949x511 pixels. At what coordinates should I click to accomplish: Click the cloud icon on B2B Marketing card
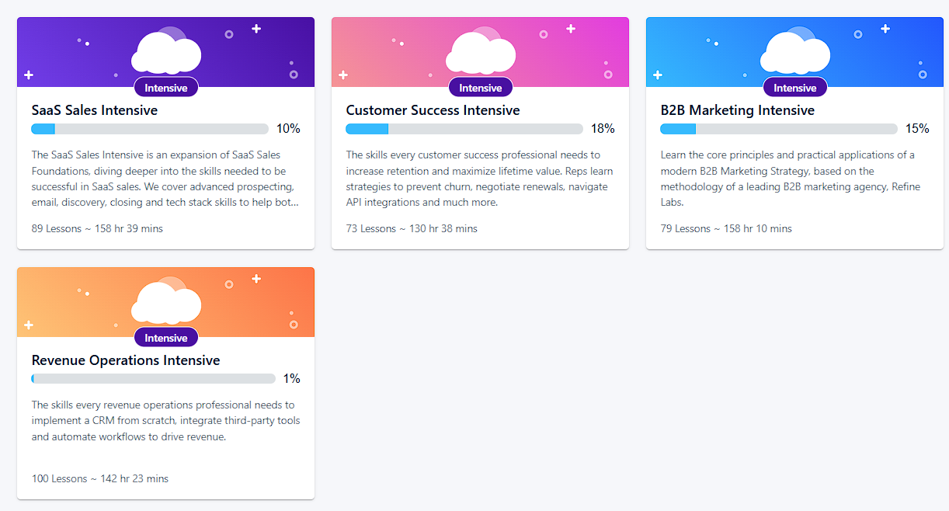pos(795,53)
